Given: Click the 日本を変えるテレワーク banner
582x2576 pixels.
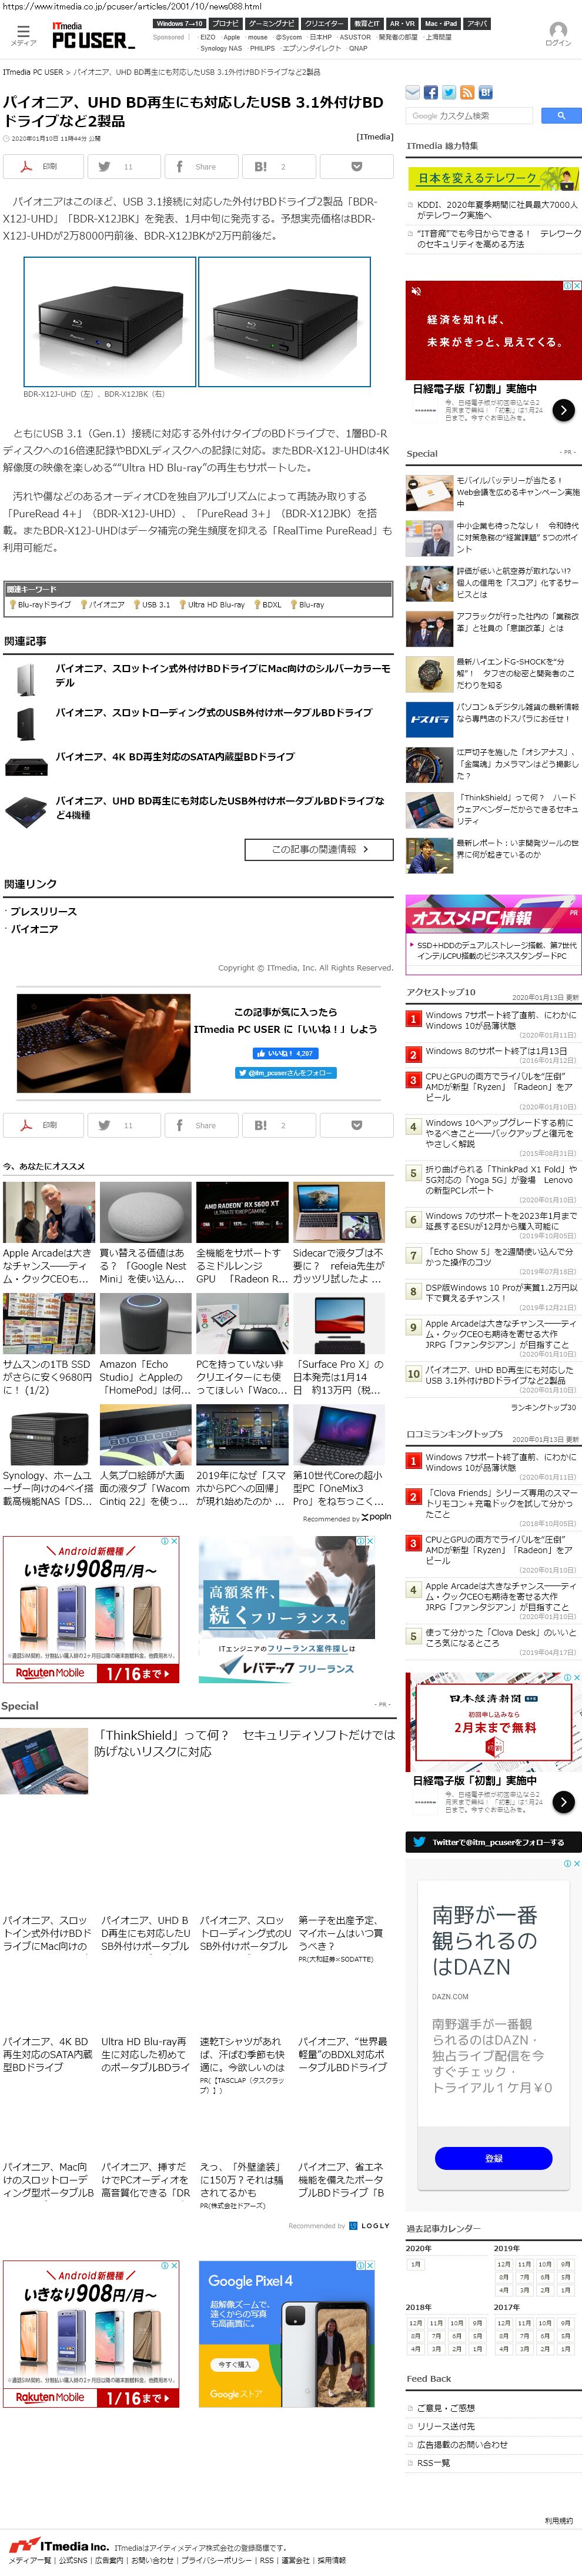Looking at the screenshot, I should [x=493, y=178].
